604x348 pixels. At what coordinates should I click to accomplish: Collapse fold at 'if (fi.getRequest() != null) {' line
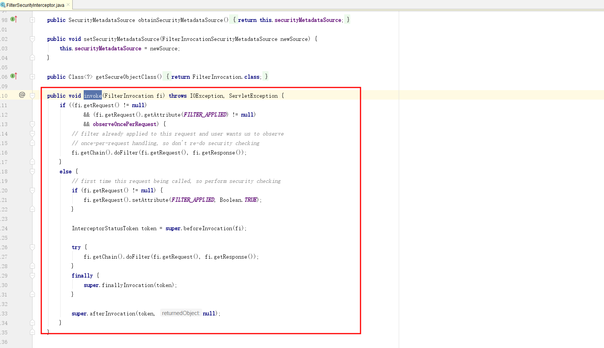(33, 190)
